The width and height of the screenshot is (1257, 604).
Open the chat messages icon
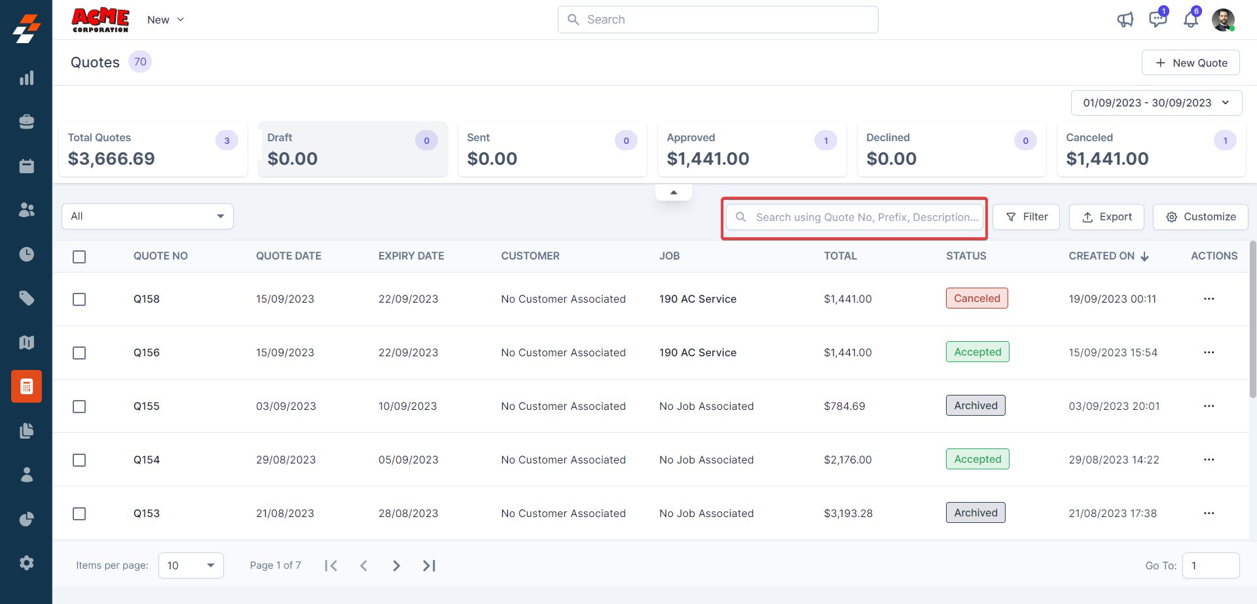pyautogui.click(x=1157, y=20)
